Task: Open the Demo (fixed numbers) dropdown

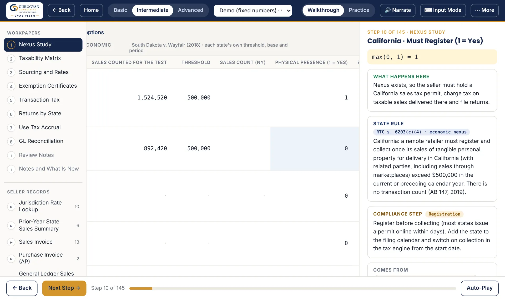Action: 253,11
